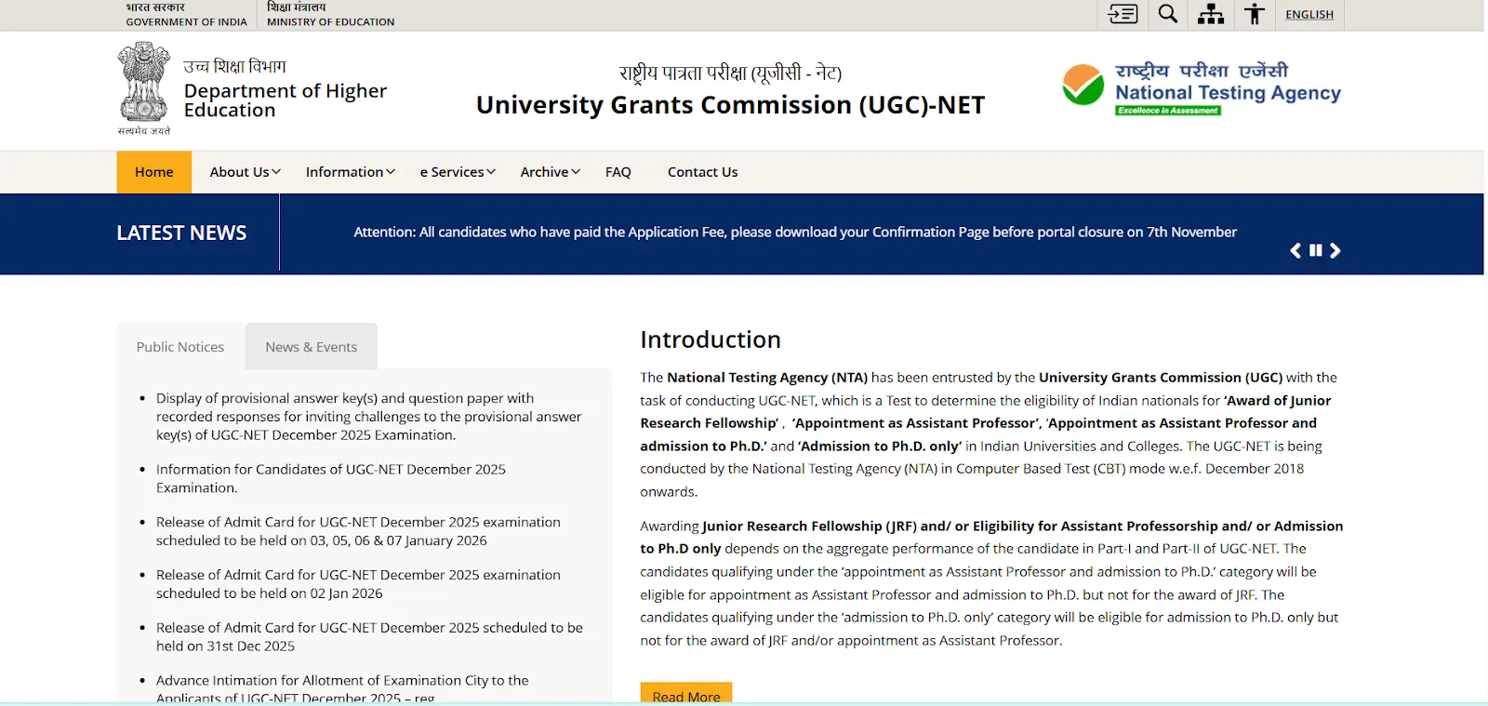
Task: Click the University Grants Commission (UGC)-NET heading
Action: click(x=730, y=105)
